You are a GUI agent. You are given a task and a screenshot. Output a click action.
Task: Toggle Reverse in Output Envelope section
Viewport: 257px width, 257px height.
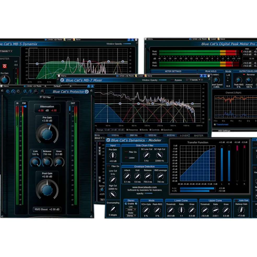coord(244,75)
